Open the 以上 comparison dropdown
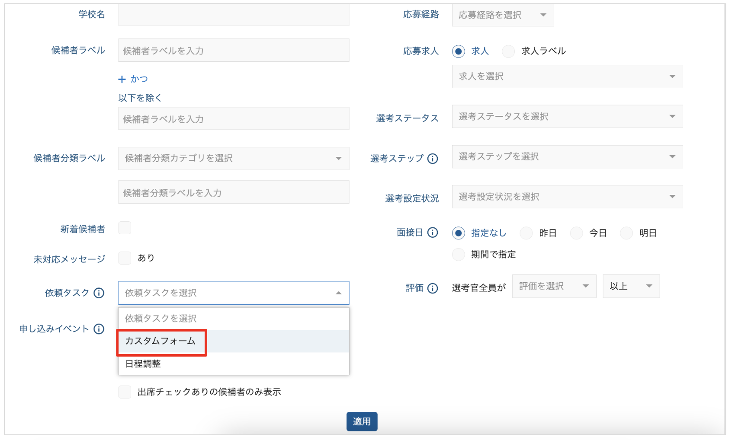Image resolution: width=732 pixels, height=440 pixels. [631, 286]
